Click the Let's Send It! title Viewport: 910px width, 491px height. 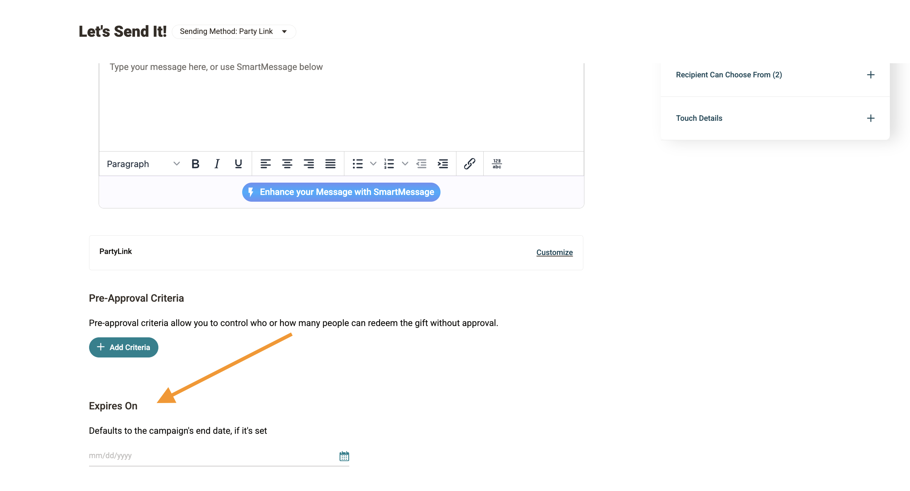(122, 31)
